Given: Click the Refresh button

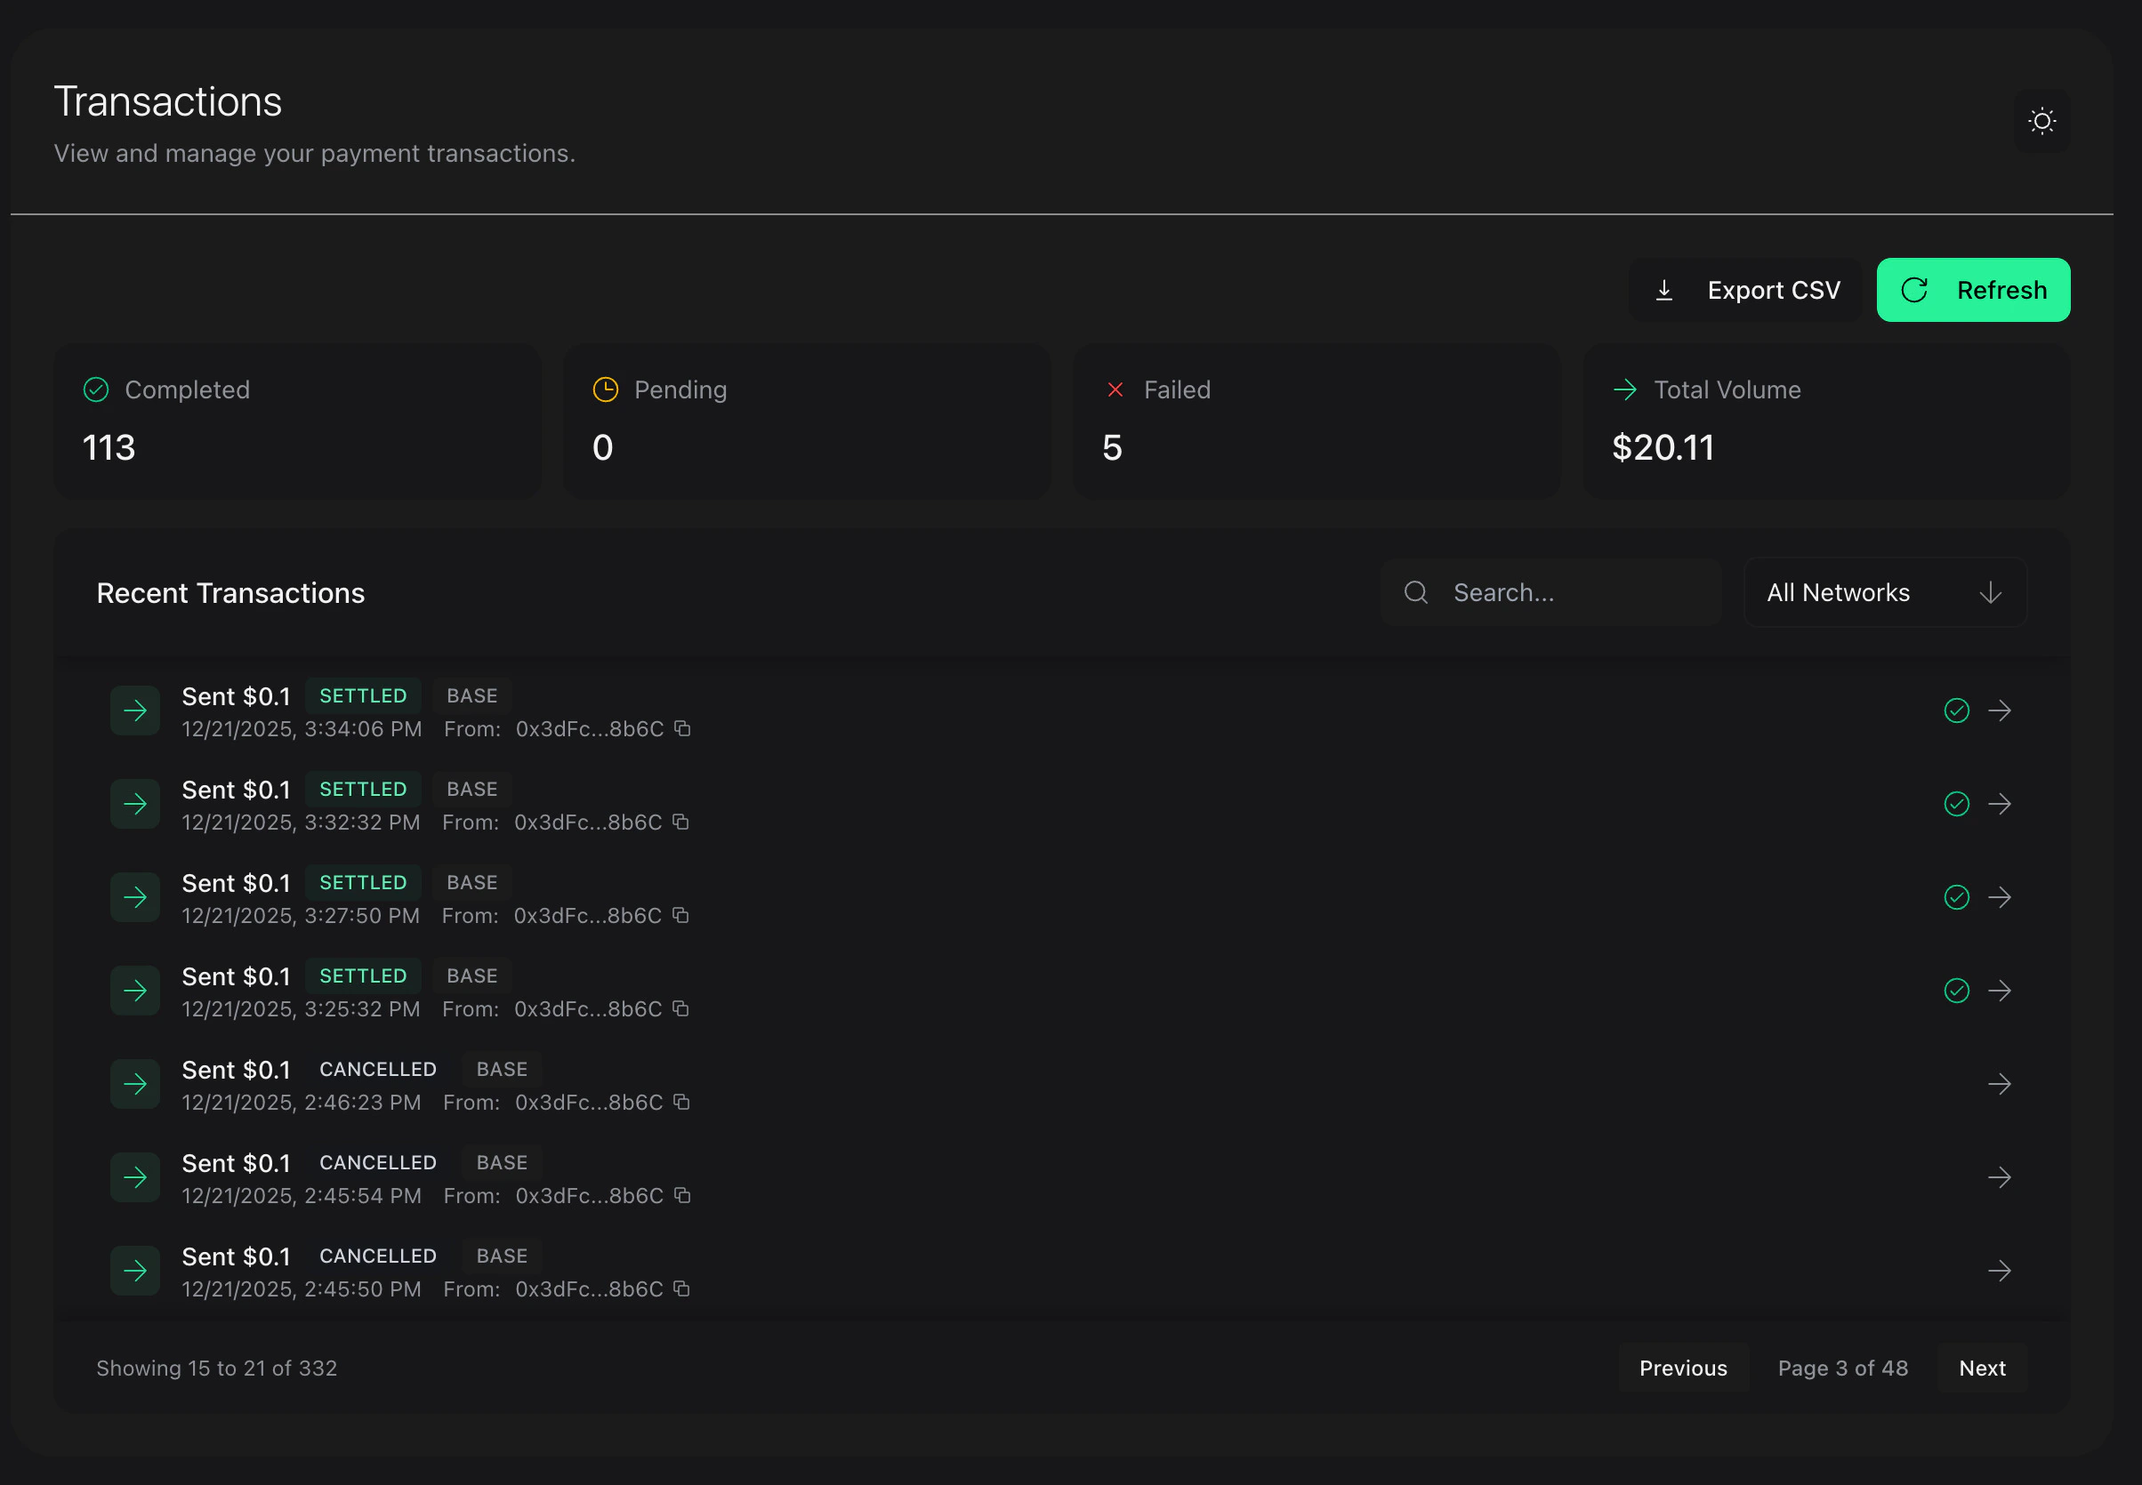Looking at the screenshot, I should click(x=1973, y=289).
